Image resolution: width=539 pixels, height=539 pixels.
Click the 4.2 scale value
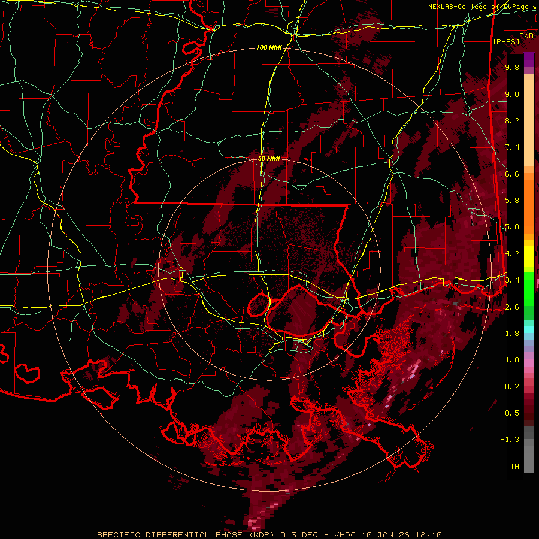[x=512, y=254]
